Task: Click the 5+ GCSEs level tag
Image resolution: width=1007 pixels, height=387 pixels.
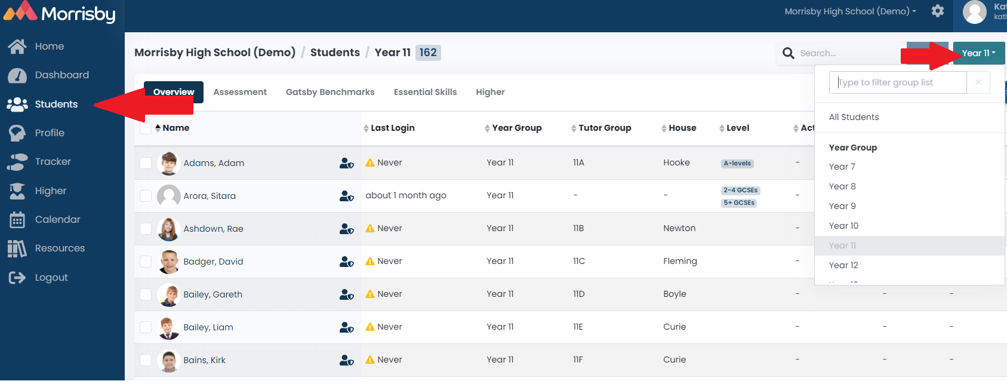Action: point(739,203)
